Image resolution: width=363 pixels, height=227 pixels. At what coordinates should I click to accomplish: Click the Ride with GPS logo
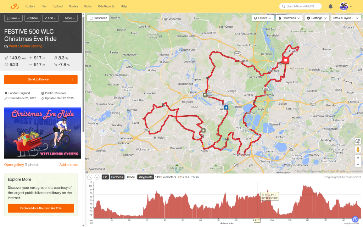click(x=15, y=6)
